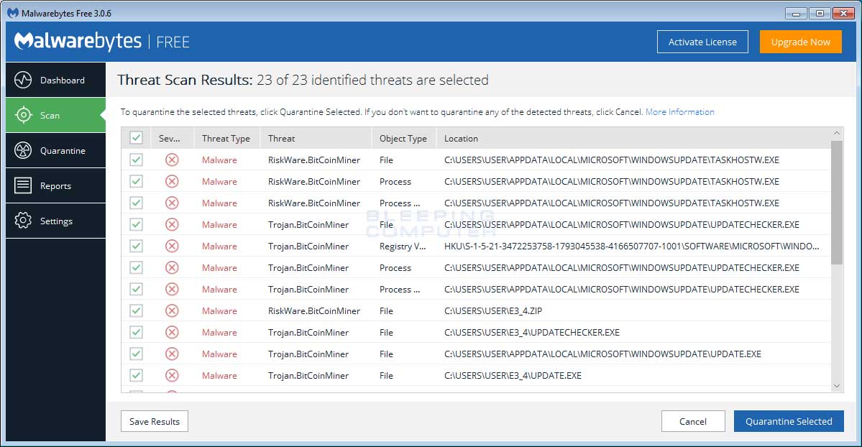Click severity icon for E3_4.ZIP row
The height and width of the screenshot is (447, 862).
172,310
